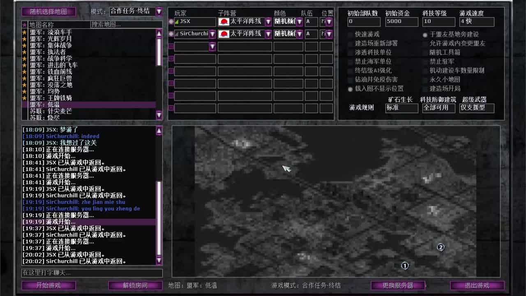The height and width of the screenshot is (296, 526).
Task: Open JSX's start position dropdown
Action: point(329,21)
